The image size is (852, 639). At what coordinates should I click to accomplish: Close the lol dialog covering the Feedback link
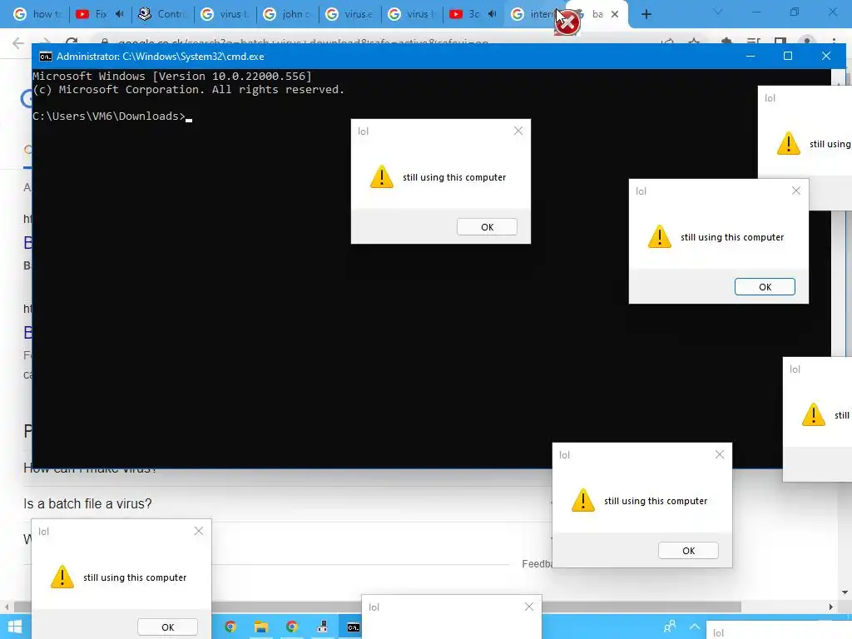coord(720,454)
